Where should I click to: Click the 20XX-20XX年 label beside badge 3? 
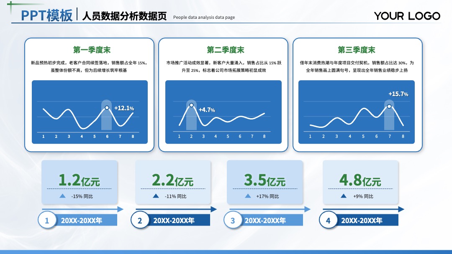[265, 221]
